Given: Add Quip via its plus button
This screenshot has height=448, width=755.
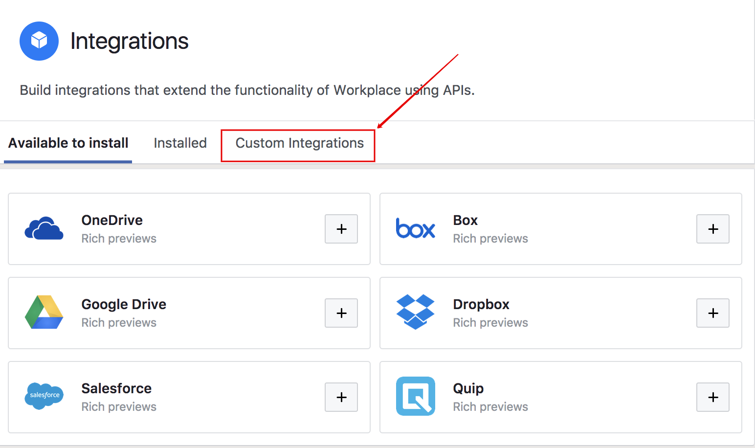Looking at the screenshot, I should [713, 397].
